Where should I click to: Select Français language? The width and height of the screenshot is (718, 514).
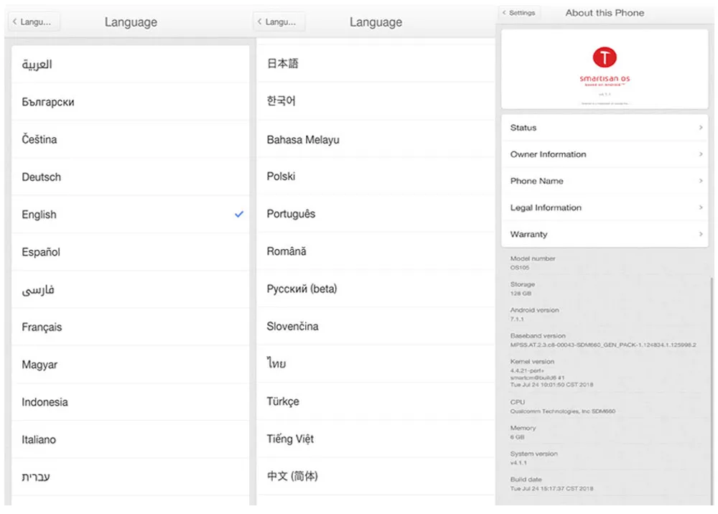click(131, 327)
